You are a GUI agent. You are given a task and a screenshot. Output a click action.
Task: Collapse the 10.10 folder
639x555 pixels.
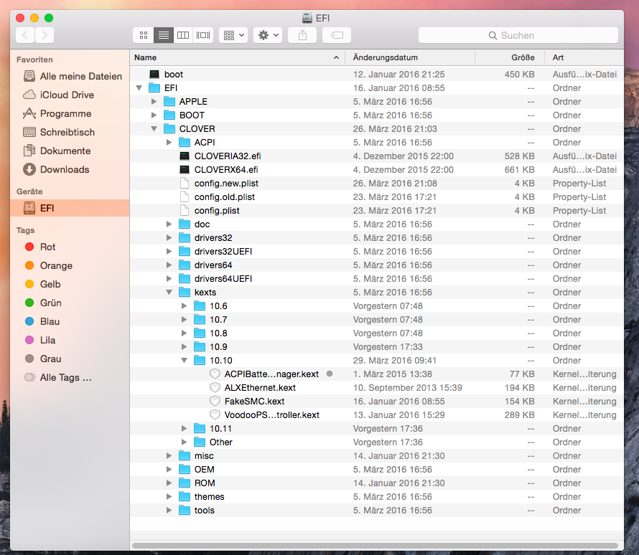coord(185,361)
